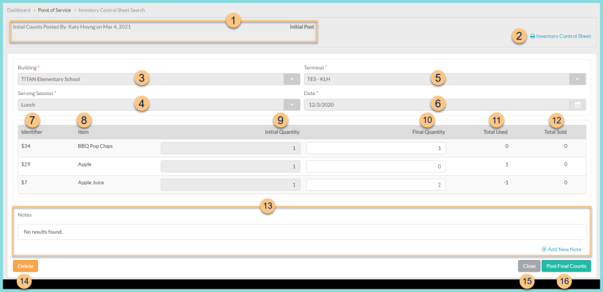Open Point of Service breadcrumb link
Image resolution: width=603 pixels, height=292 pixels.
pos(54,10)
